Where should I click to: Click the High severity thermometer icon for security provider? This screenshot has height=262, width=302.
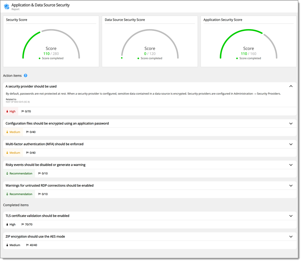pyautogui.click(x=7, y=111)
